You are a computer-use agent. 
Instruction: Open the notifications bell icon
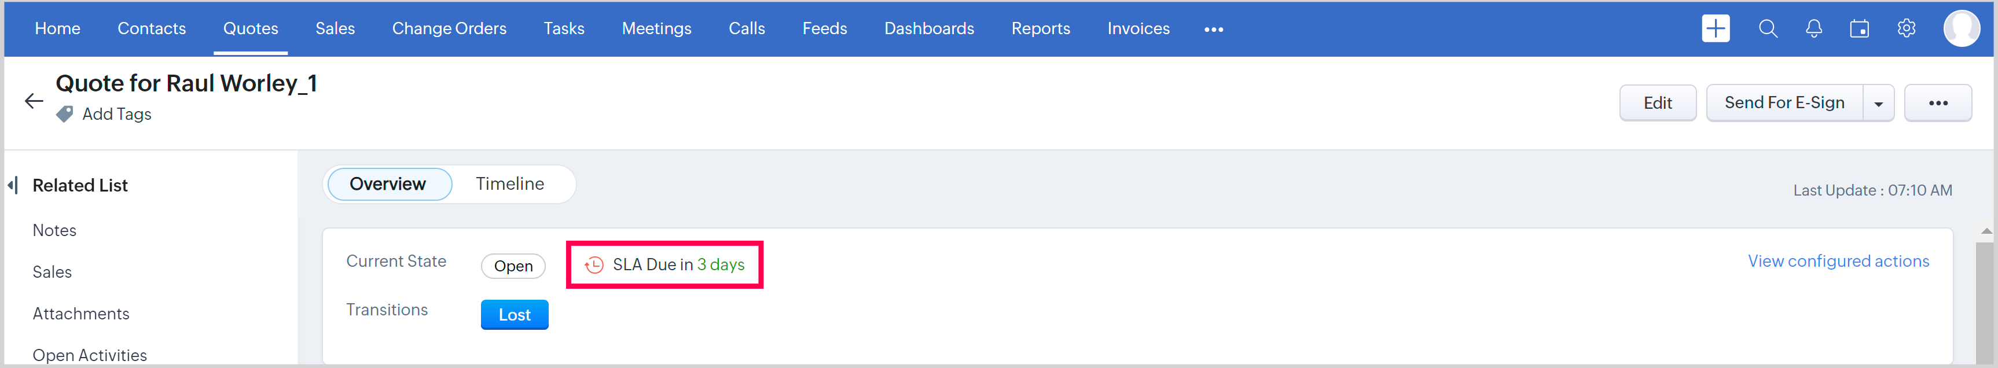[x=1813, y=29]
